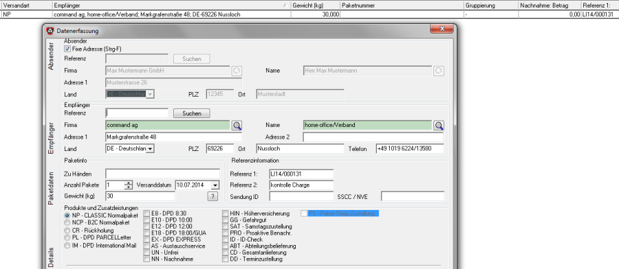The height and width of the screenshot is (269, 619).
Task: Click the Referenz 2 field kontrolle Charge
Action: coord(301,185)
